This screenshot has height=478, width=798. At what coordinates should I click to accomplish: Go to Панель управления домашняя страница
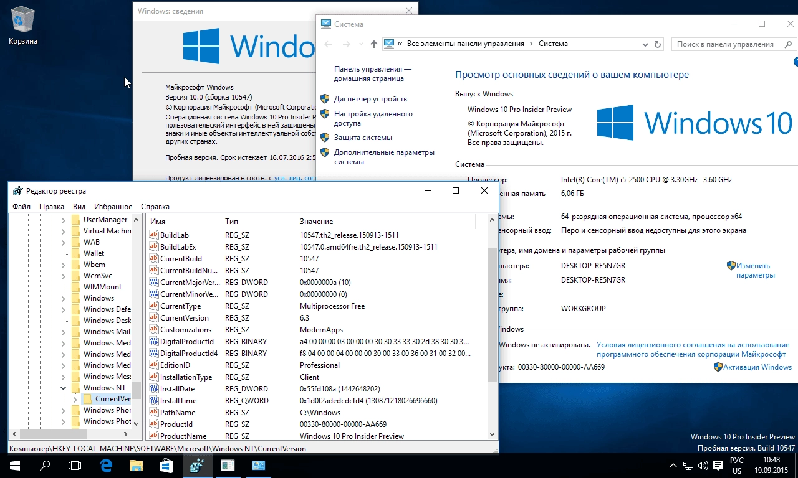373,74
